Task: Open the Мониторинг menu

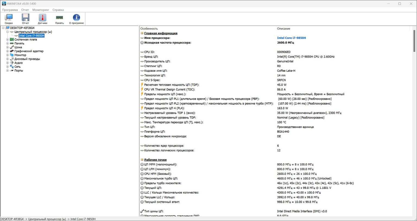Action: [41, 10]
